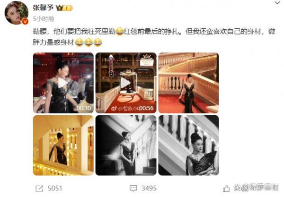Open the post author's profile avatar

pyautogui.click(x=16, y=13)
